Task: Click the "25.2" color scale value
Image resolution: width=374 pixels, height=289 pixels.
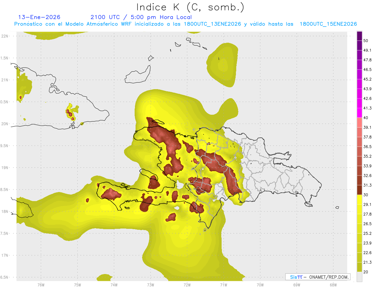Action: (x=367, y=233)
